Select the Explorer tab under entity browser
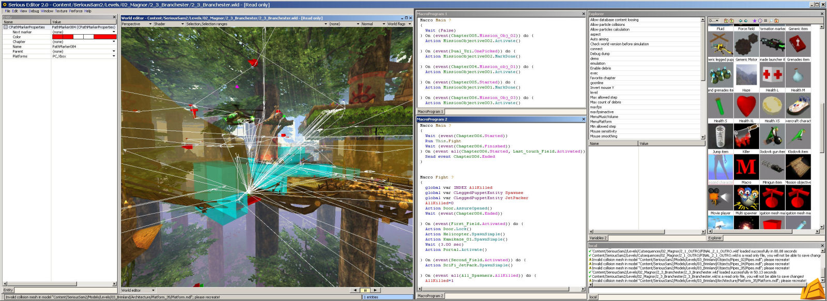The image size is (827, 301). 715,238
